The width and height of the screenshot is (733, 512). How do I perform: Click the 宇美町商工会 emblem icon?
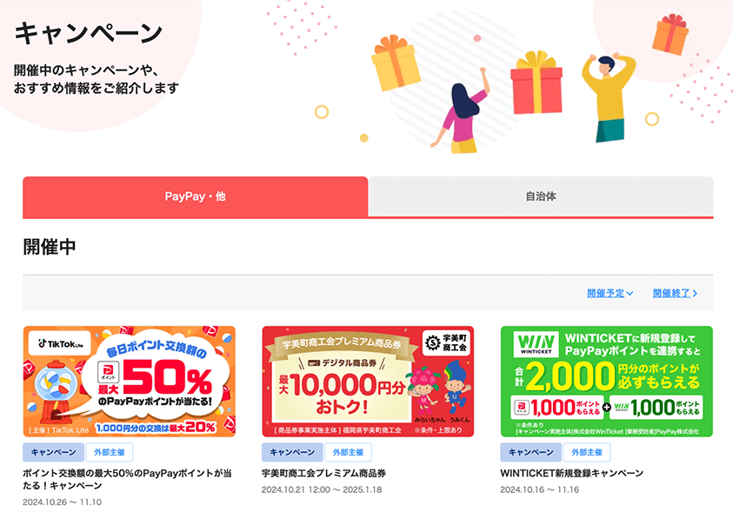coord(433,342)
